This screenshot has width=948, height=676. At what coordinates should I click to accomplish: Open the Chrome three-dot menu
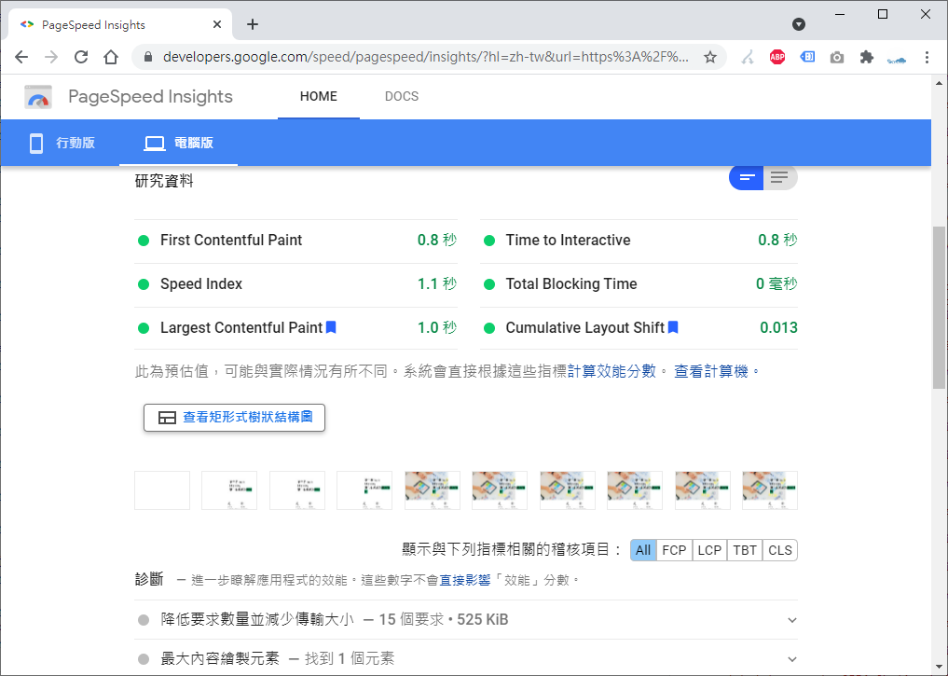(x=927, y=57)
